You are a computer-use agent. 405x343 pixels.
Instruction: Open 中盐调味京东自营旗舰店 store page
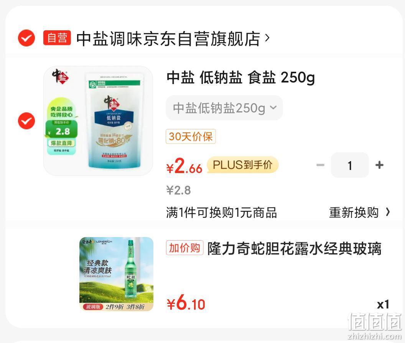pos(168,39)
